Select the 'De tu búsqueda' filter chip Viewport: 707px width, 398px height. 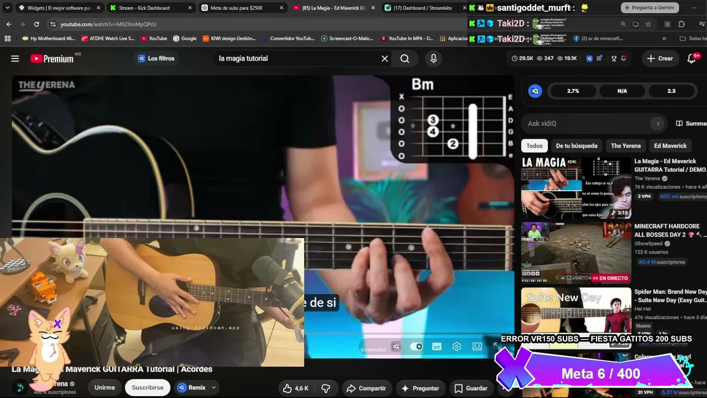click(577, 146)
